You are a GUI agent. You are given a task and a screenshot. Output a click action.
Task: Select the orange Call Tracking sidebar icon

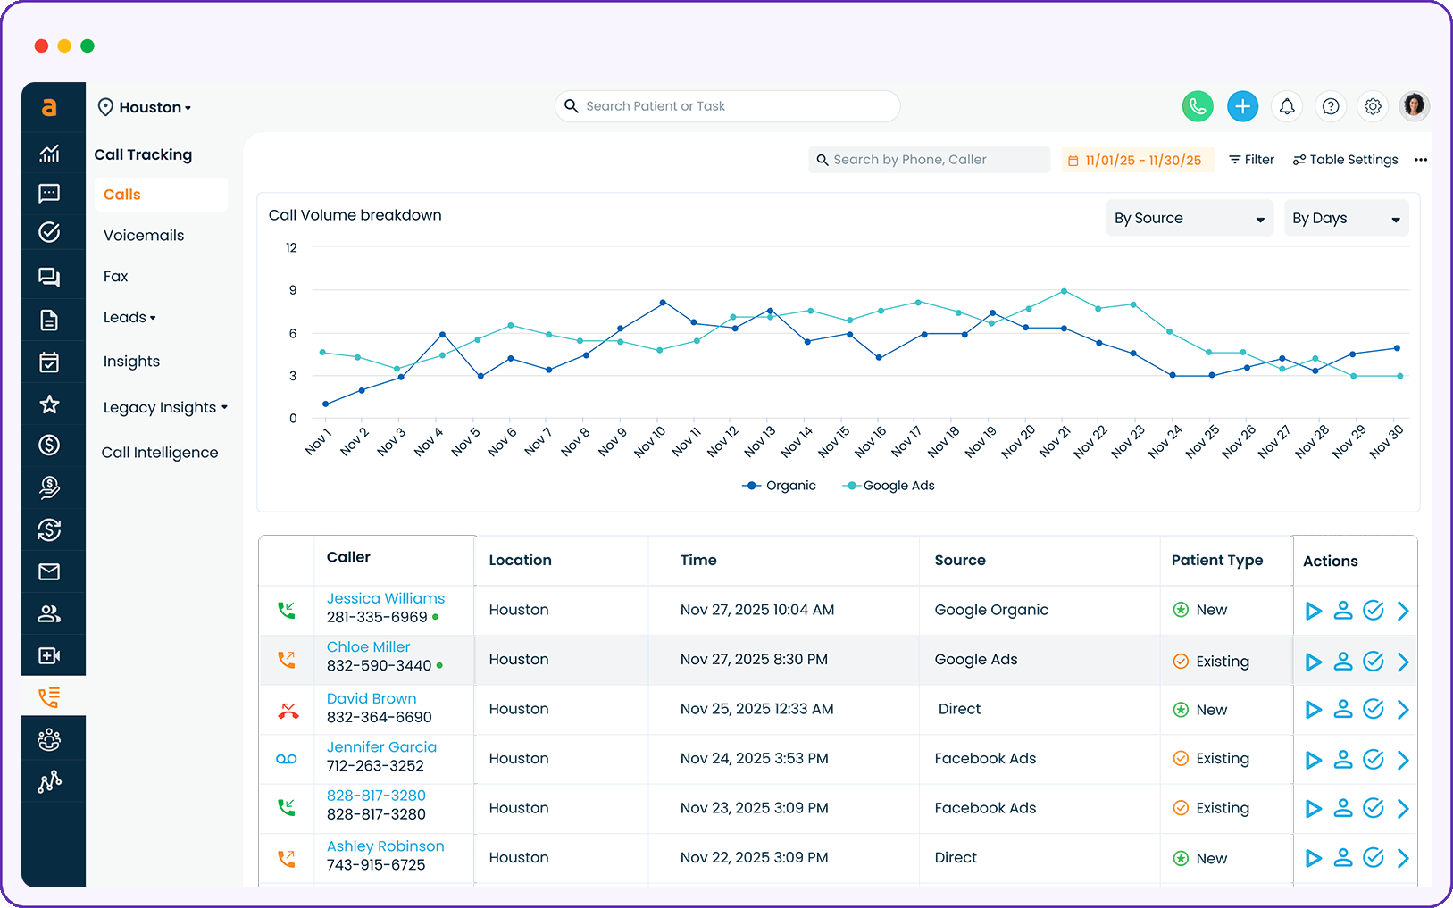click(x=51, y=697)
